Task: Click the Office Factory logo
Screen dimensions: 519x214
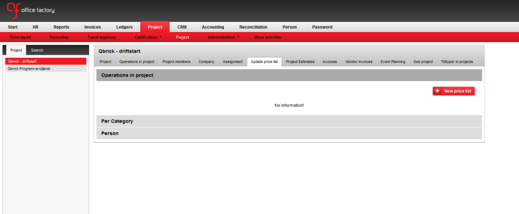Action: [30, 10]
